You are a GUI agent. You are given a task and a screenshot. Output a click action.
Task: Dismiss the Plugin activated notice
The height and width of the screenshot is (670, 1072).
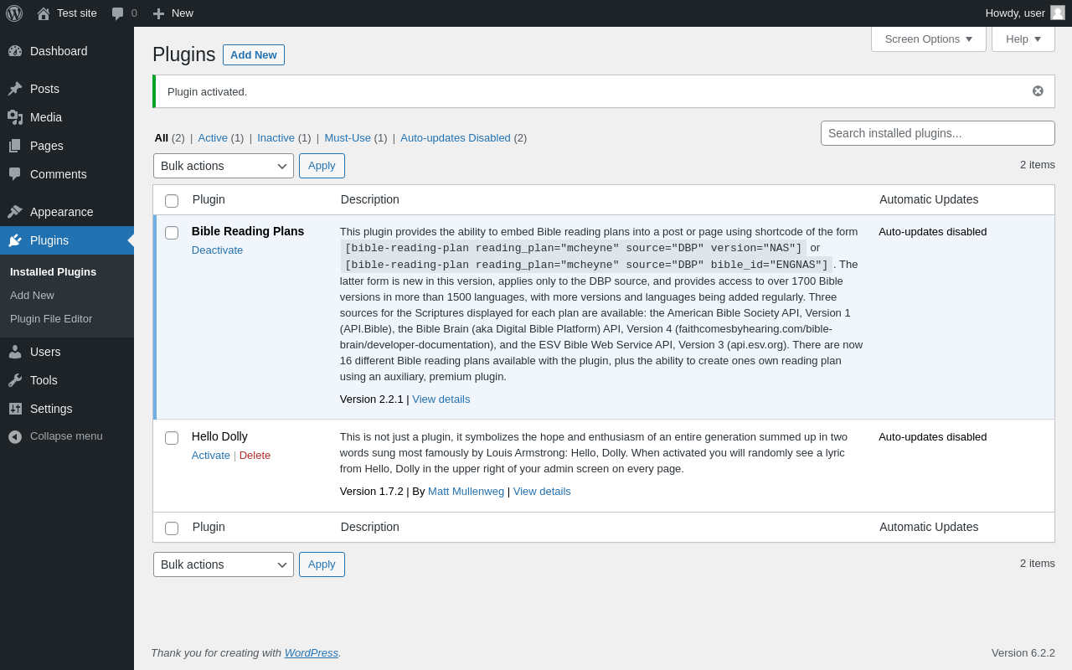pyautogui.click(x=1038, y=91)
